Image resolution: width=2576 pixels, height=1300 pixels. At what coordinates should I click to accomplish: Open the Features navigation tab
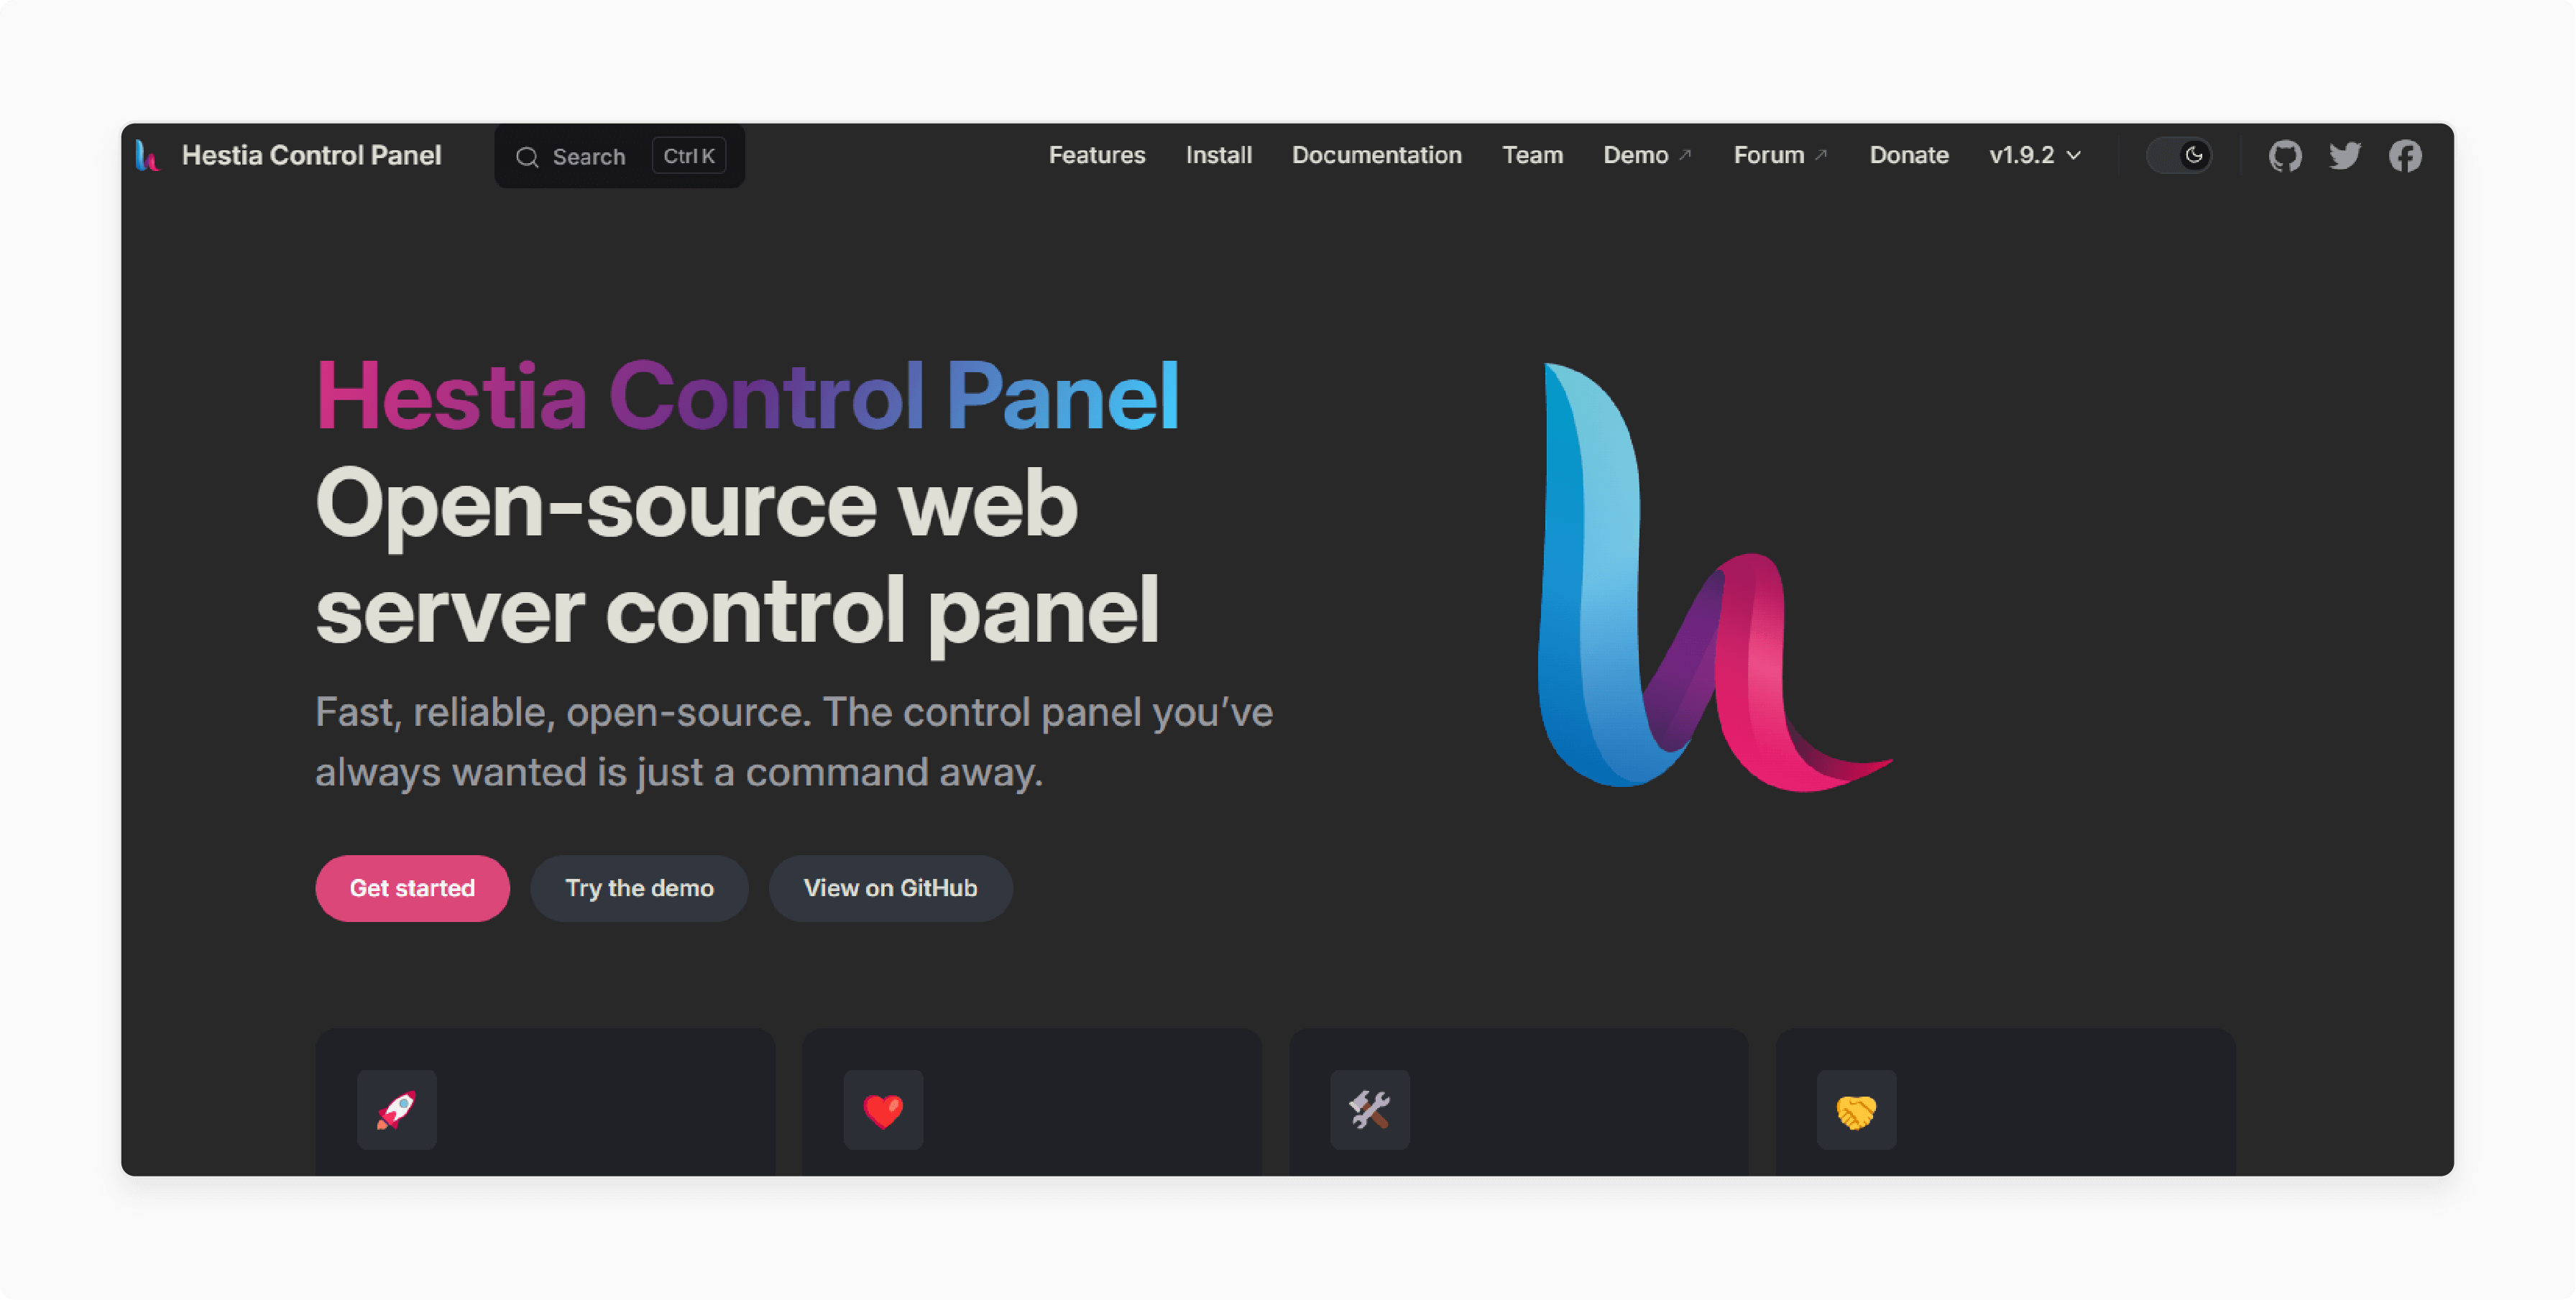pyautogui.click(x=1095, y=155)
